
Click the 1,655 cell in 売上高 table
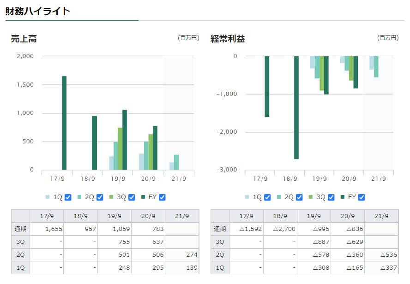click(x=47, y=229)
